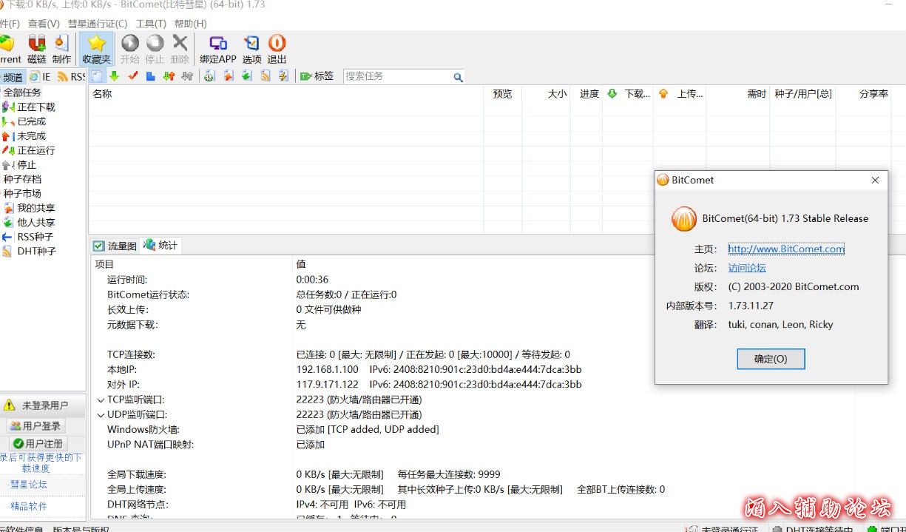This screenshot has width=906, height=532.
Task: Click the green down-arrow downloading filter icon
Action: tap(115, 76)
